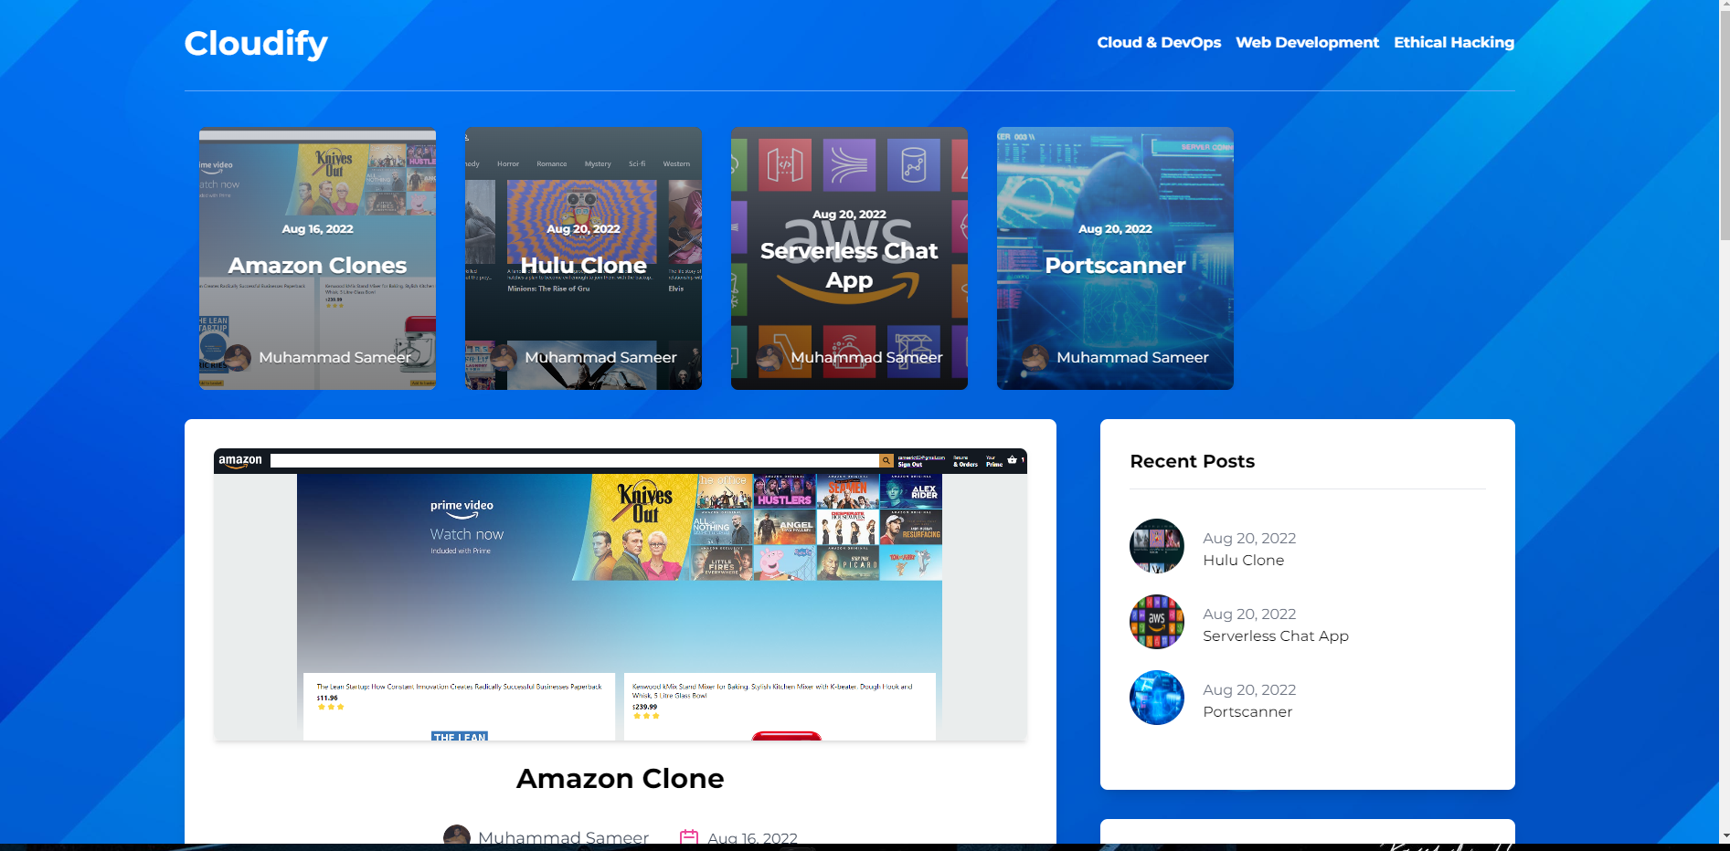Image resolution: width=1730 pixels, height=851 pixels.
Task: Click date above Portscanner in Recent Posts
Action: pos(1249,689)
